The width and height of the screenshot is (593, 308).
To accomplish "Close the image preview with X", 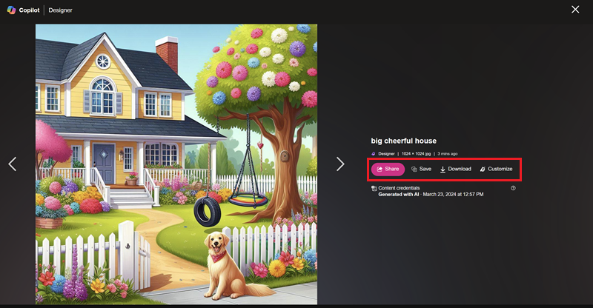I will (575, 10).
